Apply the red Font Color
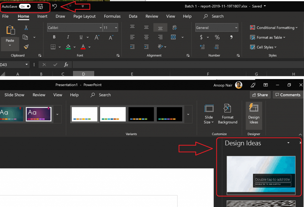This screenshot has height=207, width=304. pos(83,47)
